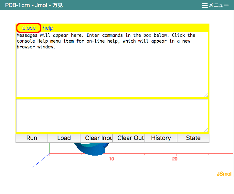234x194 pixels.
Task: Click the State button
Action: tap(193, 138)
